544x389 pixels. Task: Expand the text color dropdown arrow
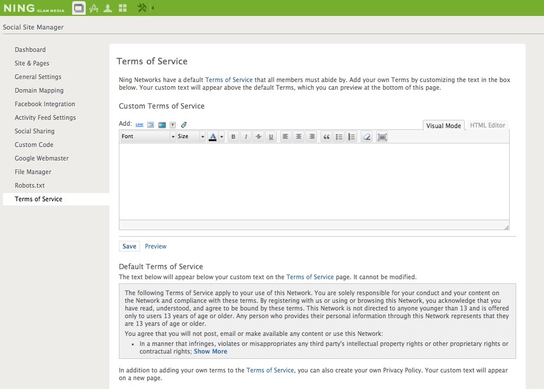coord(222,137)
